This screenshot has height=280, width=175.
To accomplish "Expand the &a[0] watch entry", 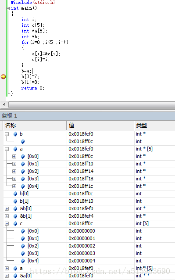I will (7, 276).
